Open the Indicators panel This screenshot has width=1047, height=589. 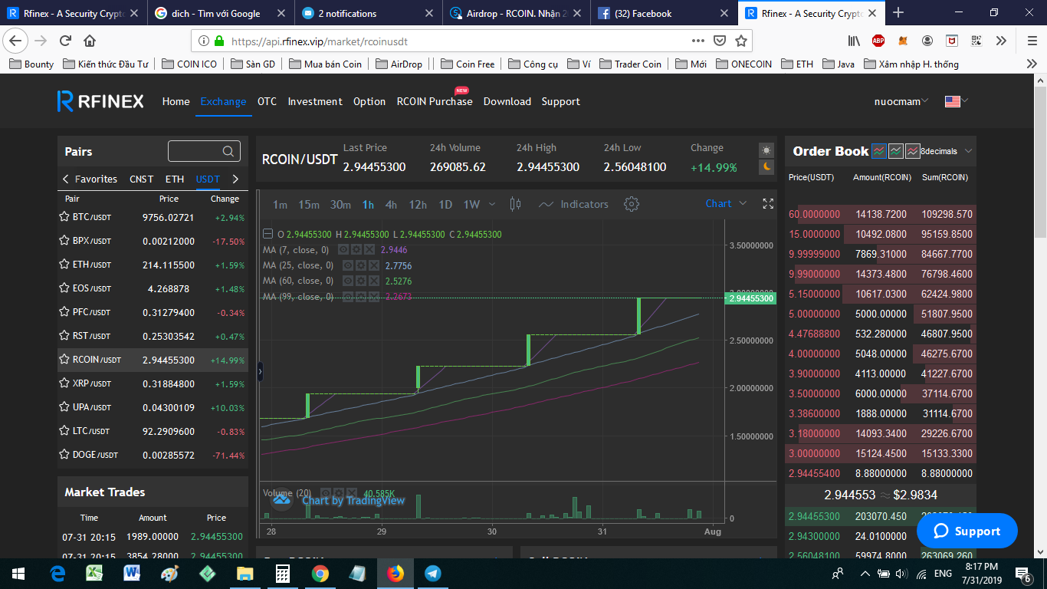point(573,204)
